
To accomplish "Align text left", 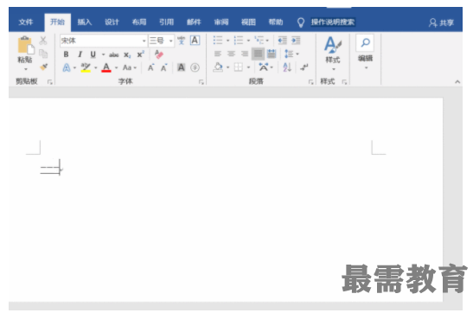I will [218, 54].
